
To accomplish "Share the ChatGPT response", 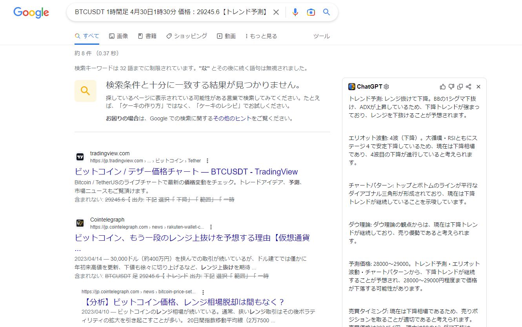I will pyautogui.click(x=469, y=87).
